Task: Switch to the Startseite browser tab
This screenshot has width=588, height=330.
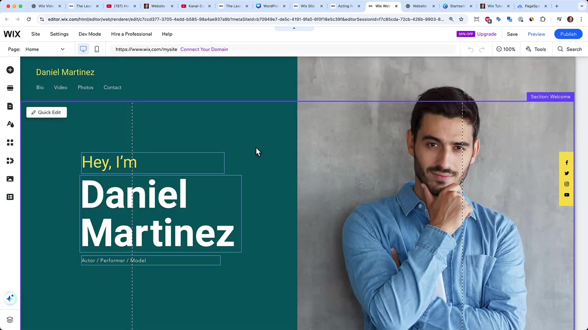Action: [457, 6]
